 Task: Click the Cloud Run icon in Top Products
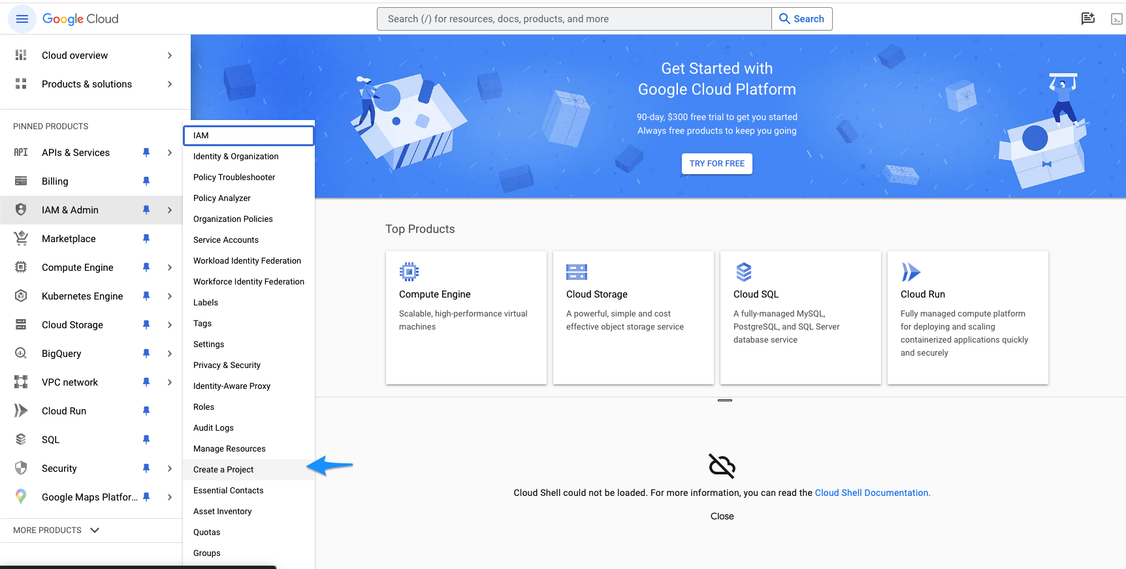pos(910,271)
